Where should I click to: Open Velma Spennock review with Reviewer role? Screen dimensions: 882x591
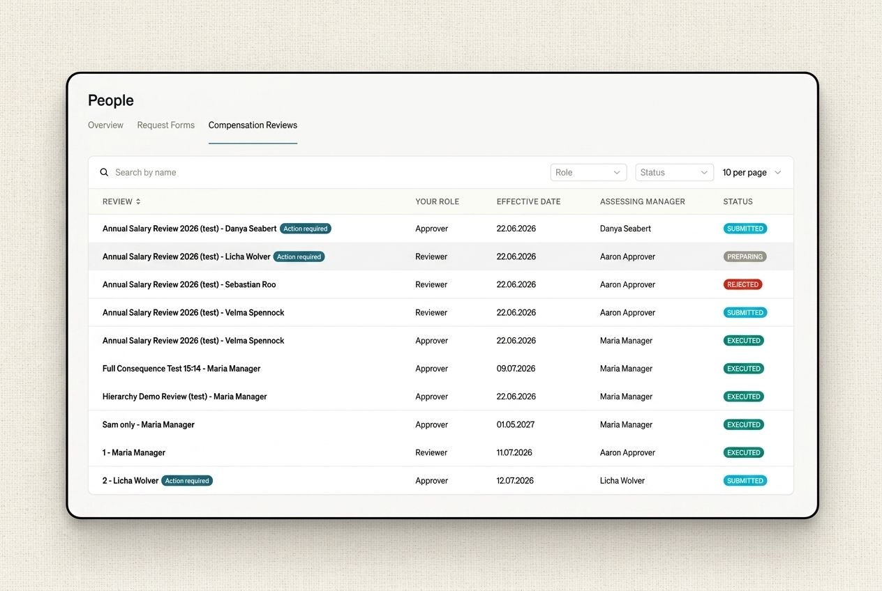(193, 312)
